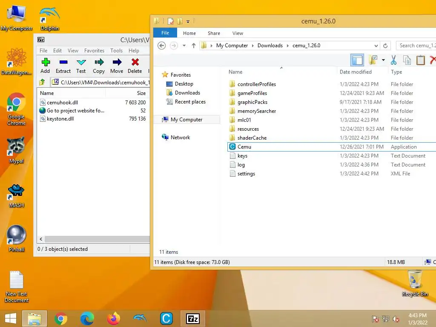This screenshot has width=436, height=327.
Task: Select the MASH desktop shortcut
Action: (x=16, y=196)
